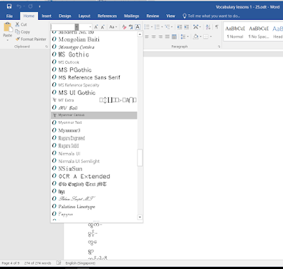Image resolution: width=283 pixels, height=269 pixels.
Task: Switch to the References tab
Action: pos(107,16)
